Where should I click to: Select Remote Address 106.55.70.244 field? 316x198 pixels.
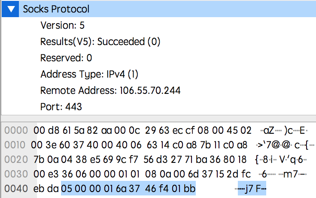110,90
